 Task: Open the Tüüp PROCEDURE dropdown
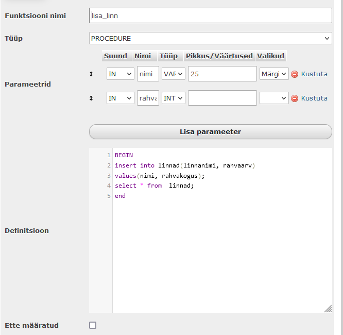[211, 38]
